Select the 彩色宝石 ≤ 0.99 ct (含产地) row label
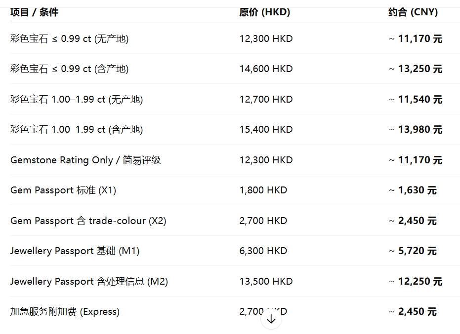The height and width of the screenshot is (334, 460). click(69, 69)
